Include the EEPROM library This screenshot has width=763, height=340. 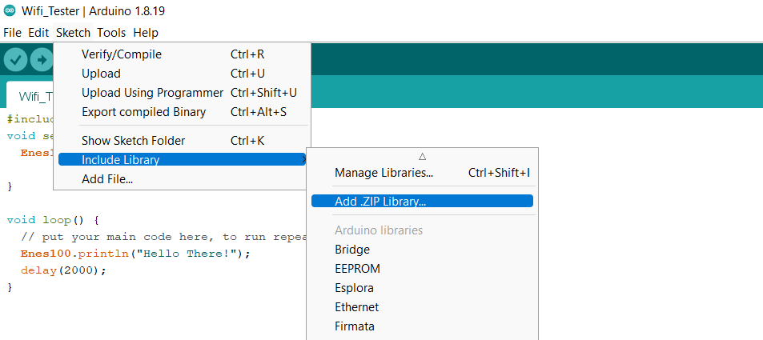coord(423,269)
